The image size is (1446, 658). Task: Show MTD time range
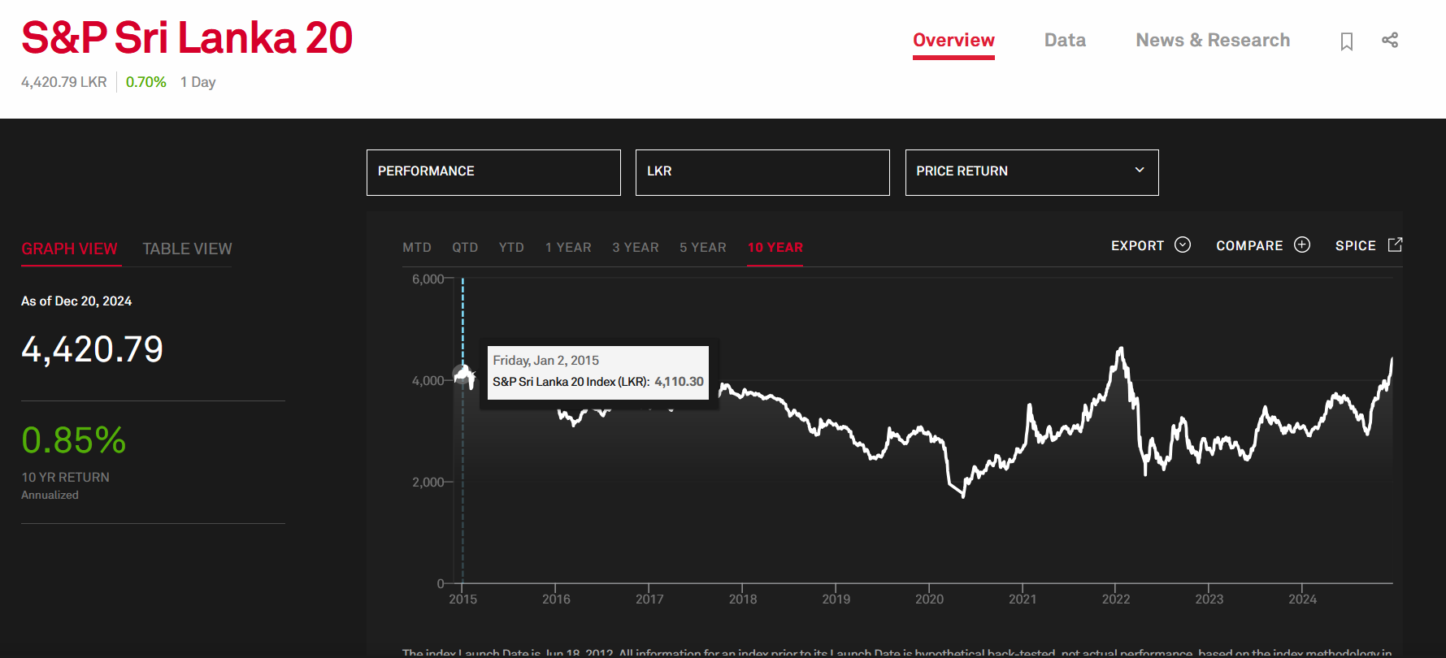(417, 247)
